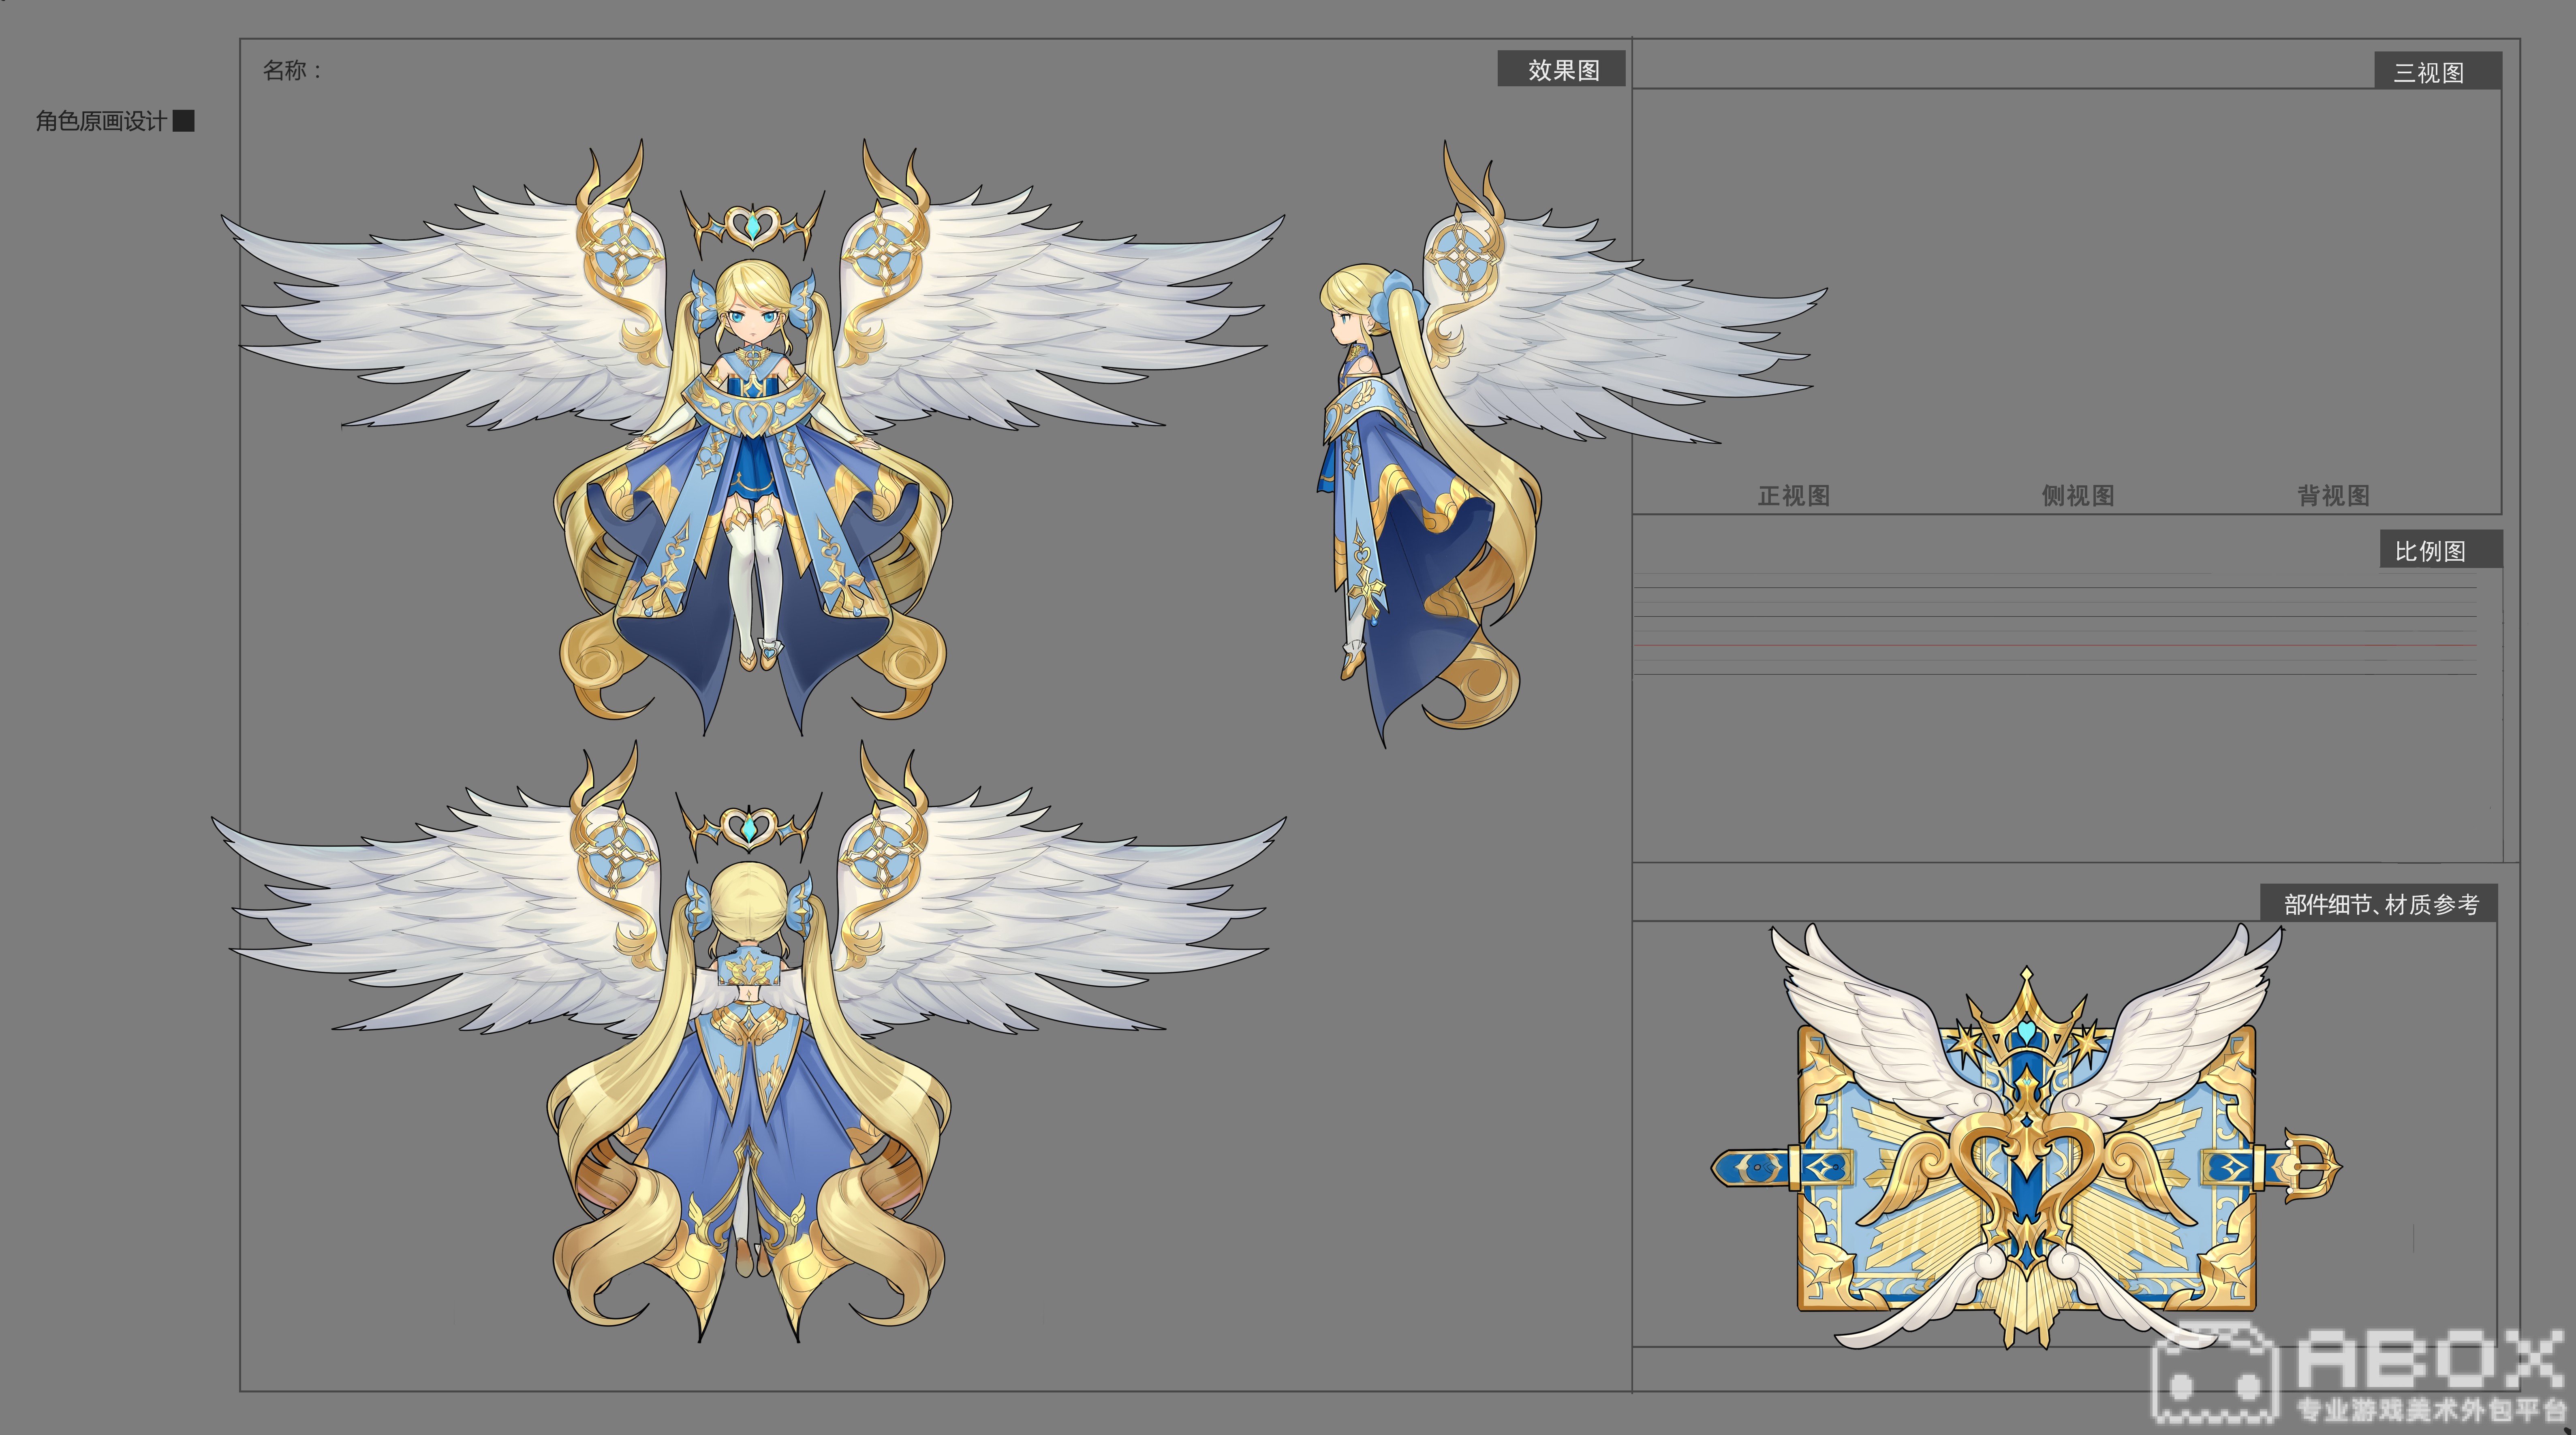Click the 背视图 caption
2576x1435 pixels.
pos(2333,496)
